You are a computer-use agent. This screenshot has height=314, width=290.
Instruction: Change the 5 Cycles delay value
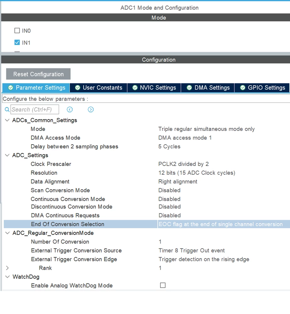169,146
